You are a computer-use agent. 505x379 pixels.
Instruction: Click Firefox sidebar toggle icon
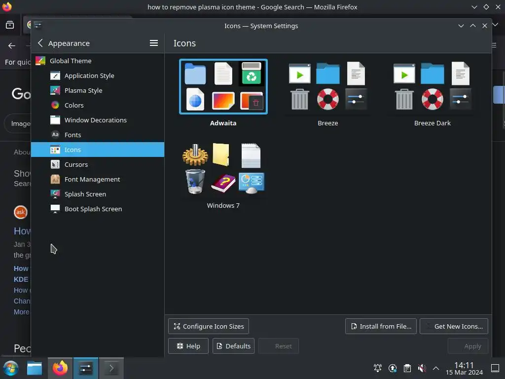click(x=10, y=25)
